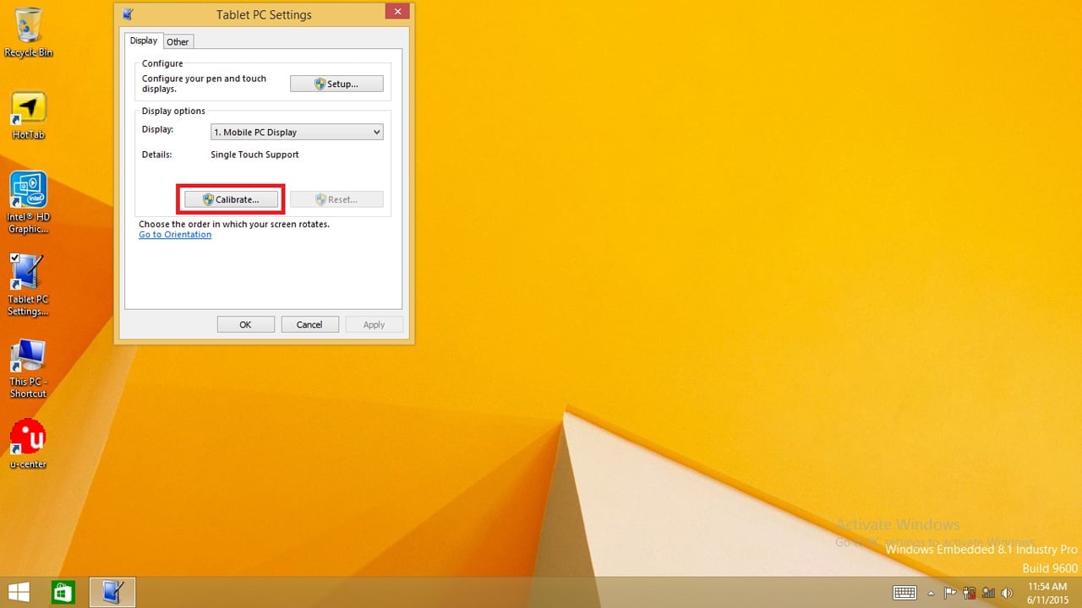
Task: Open the Recycle Bin desktop icon
Action: point(29,32)
